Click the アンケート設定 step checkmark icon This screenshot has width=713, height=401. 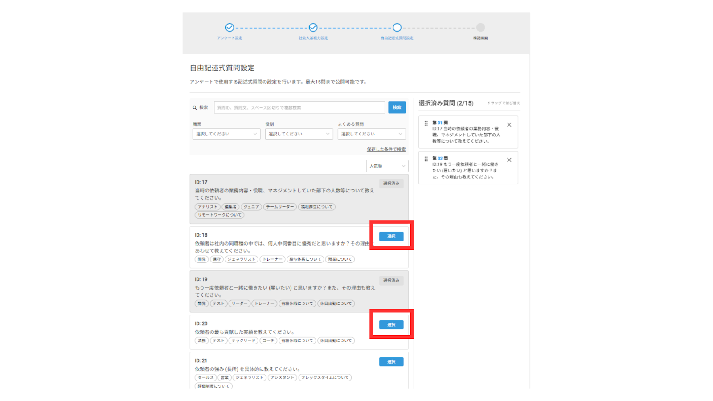(x=229, y=28)
